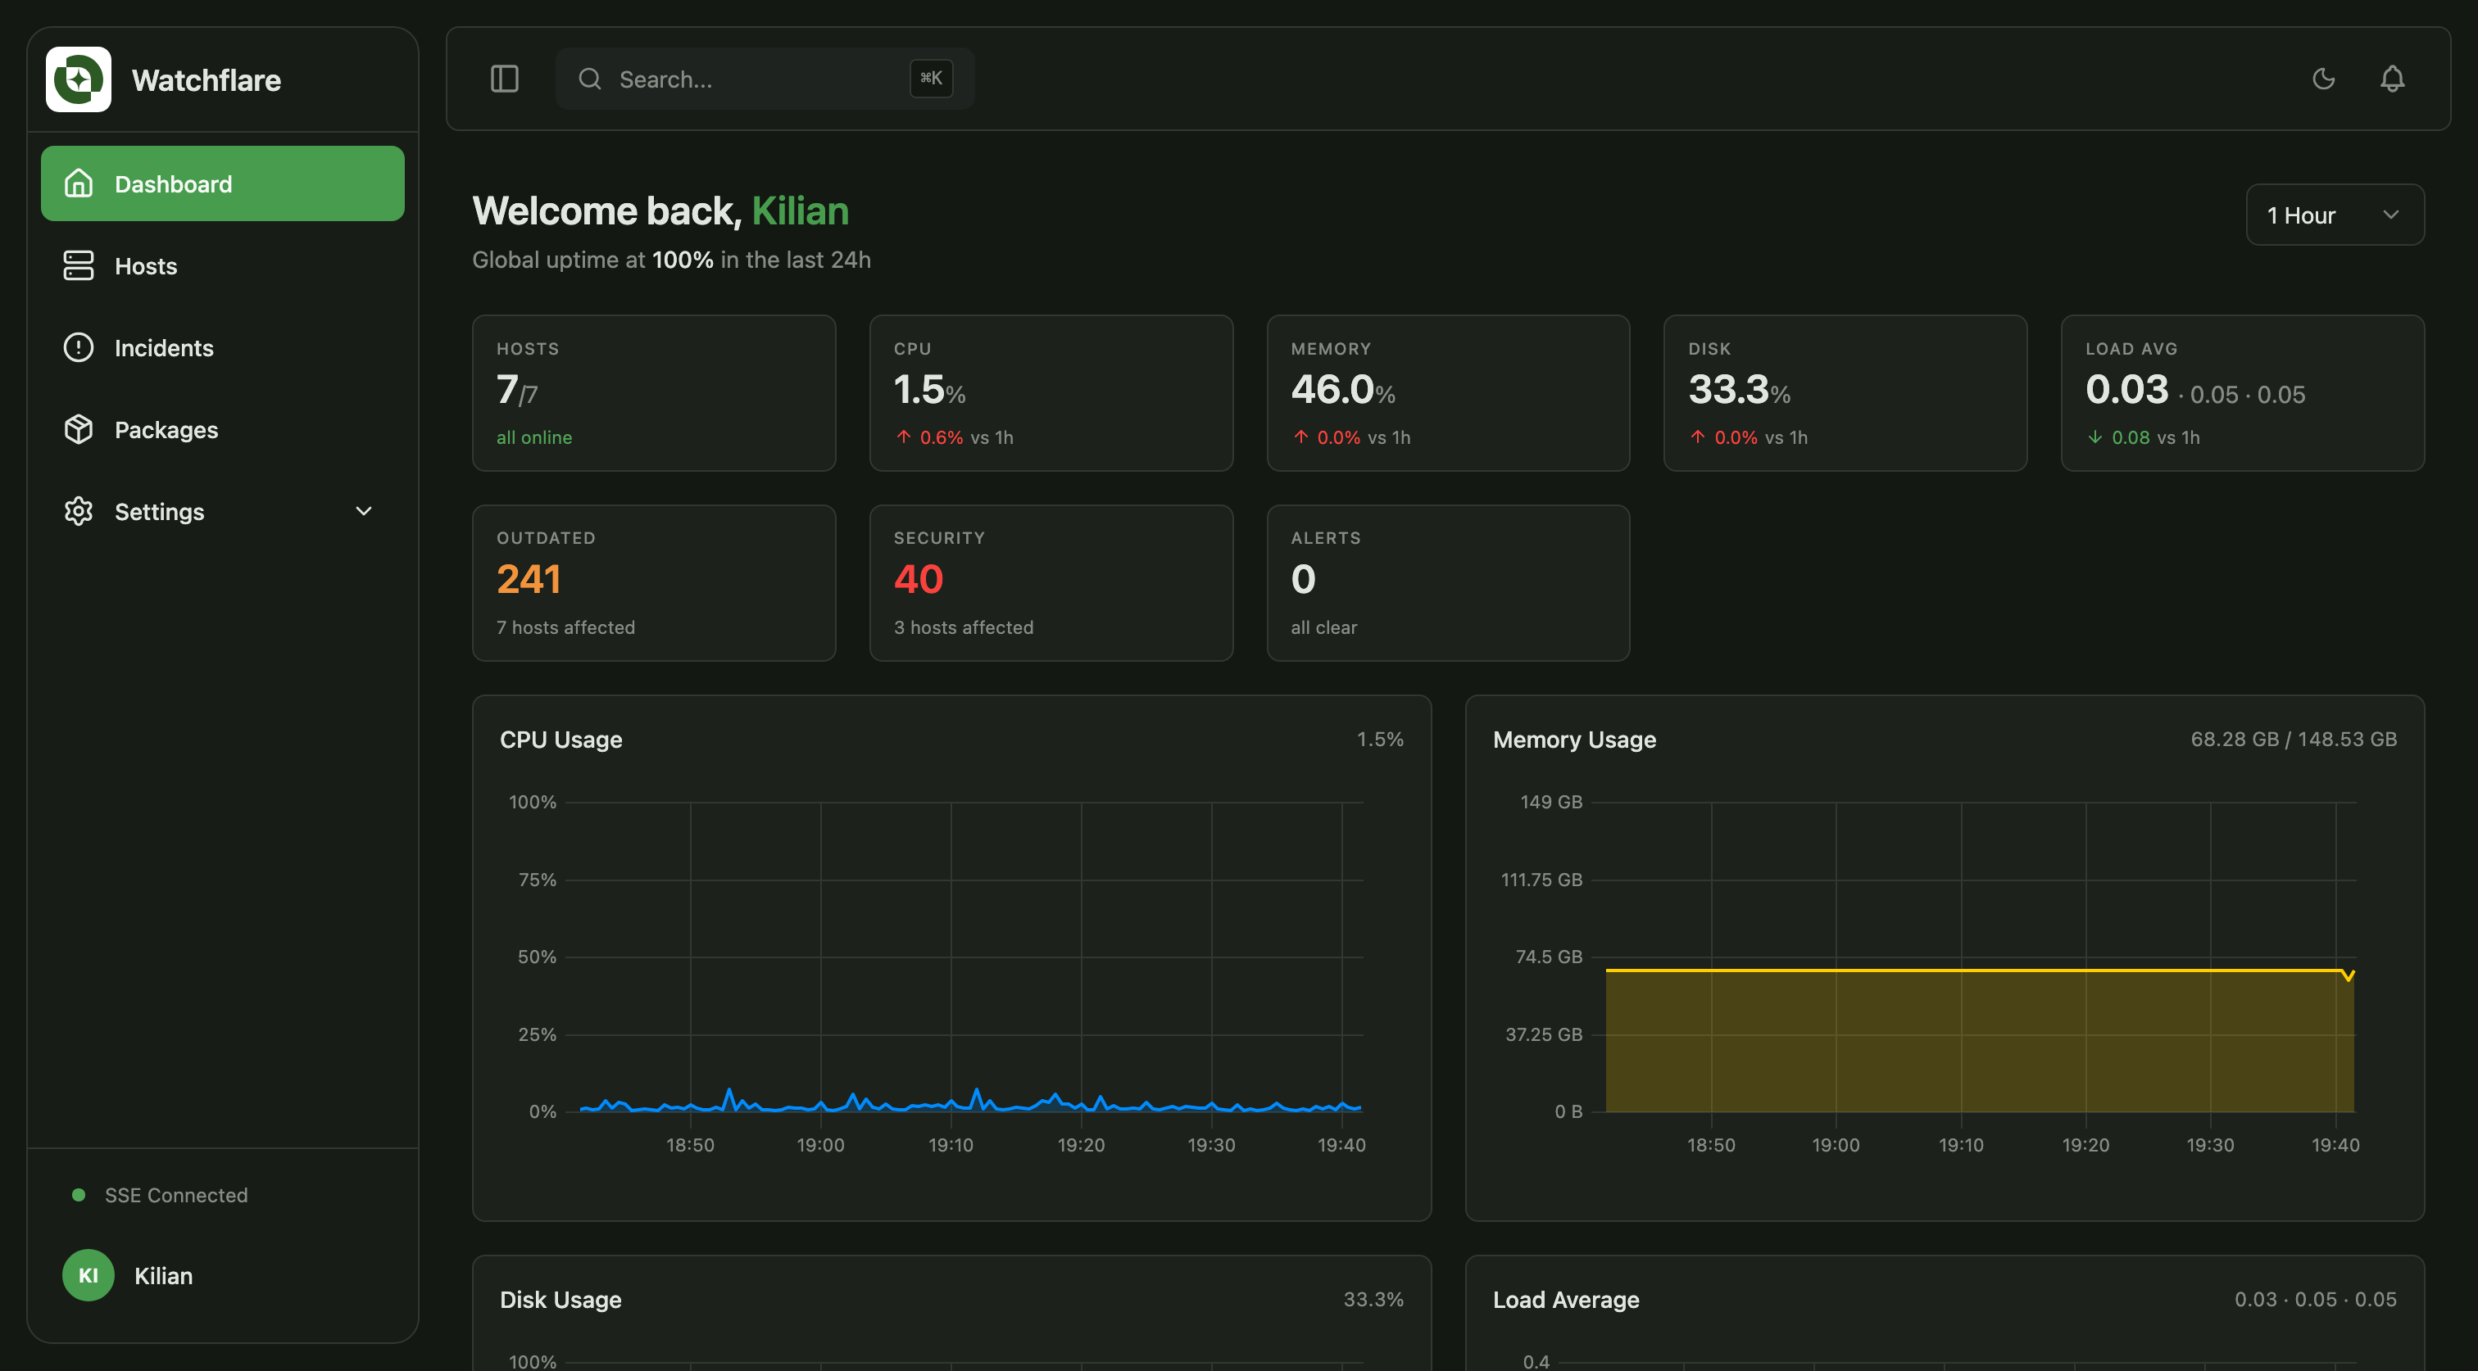Click the Memory card red up arrow
This screenshot has width=2478, height=1371.
(x=1300, y=437)
